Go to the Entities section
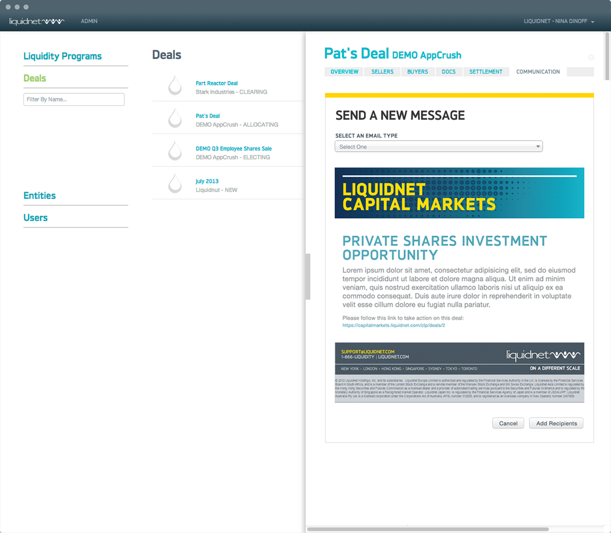 (40, 195)
